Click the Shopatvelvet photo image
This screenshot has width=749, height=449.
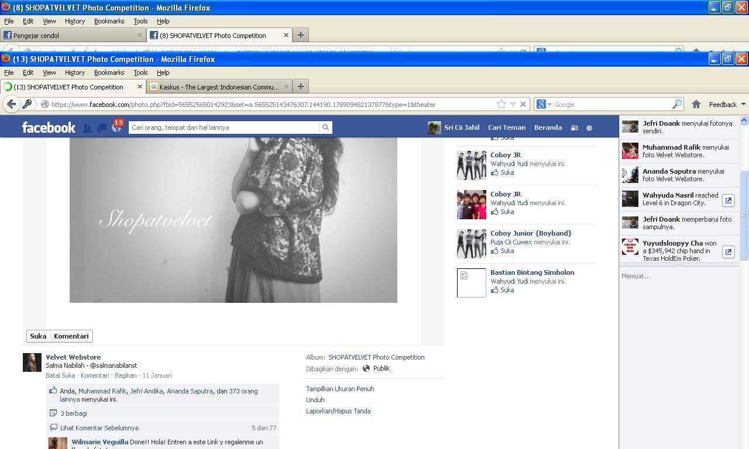(233, 220)
